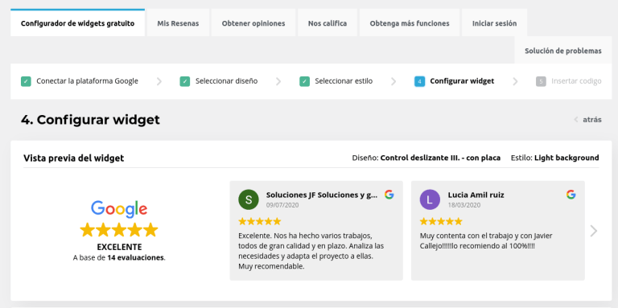
Task: Click the chevron after Configurar widget
Action: tap(515, 81)
